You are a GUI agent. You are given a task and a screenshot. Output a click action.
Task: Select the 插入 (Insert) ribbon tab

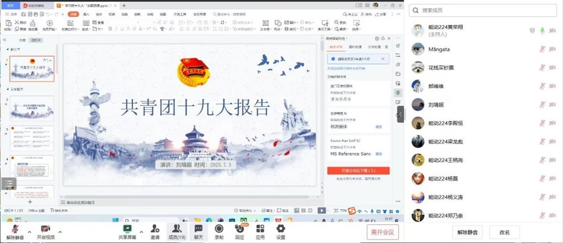point(86,14)
